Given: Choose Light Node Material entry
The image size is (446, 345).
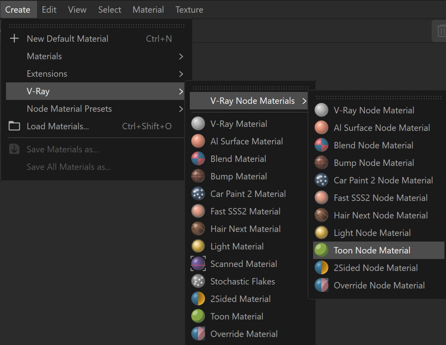Looking at the screenshot, I should tap(379, 233).
